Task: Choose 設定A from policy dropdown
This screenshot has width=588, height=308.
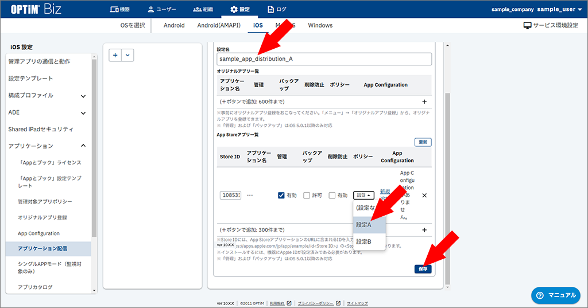Action: [369, 225]
